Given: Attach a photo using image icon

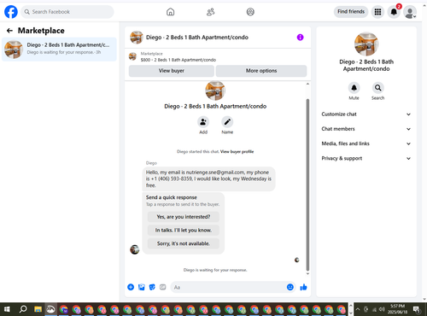Looking at the screenshot, I should point(142,287).
